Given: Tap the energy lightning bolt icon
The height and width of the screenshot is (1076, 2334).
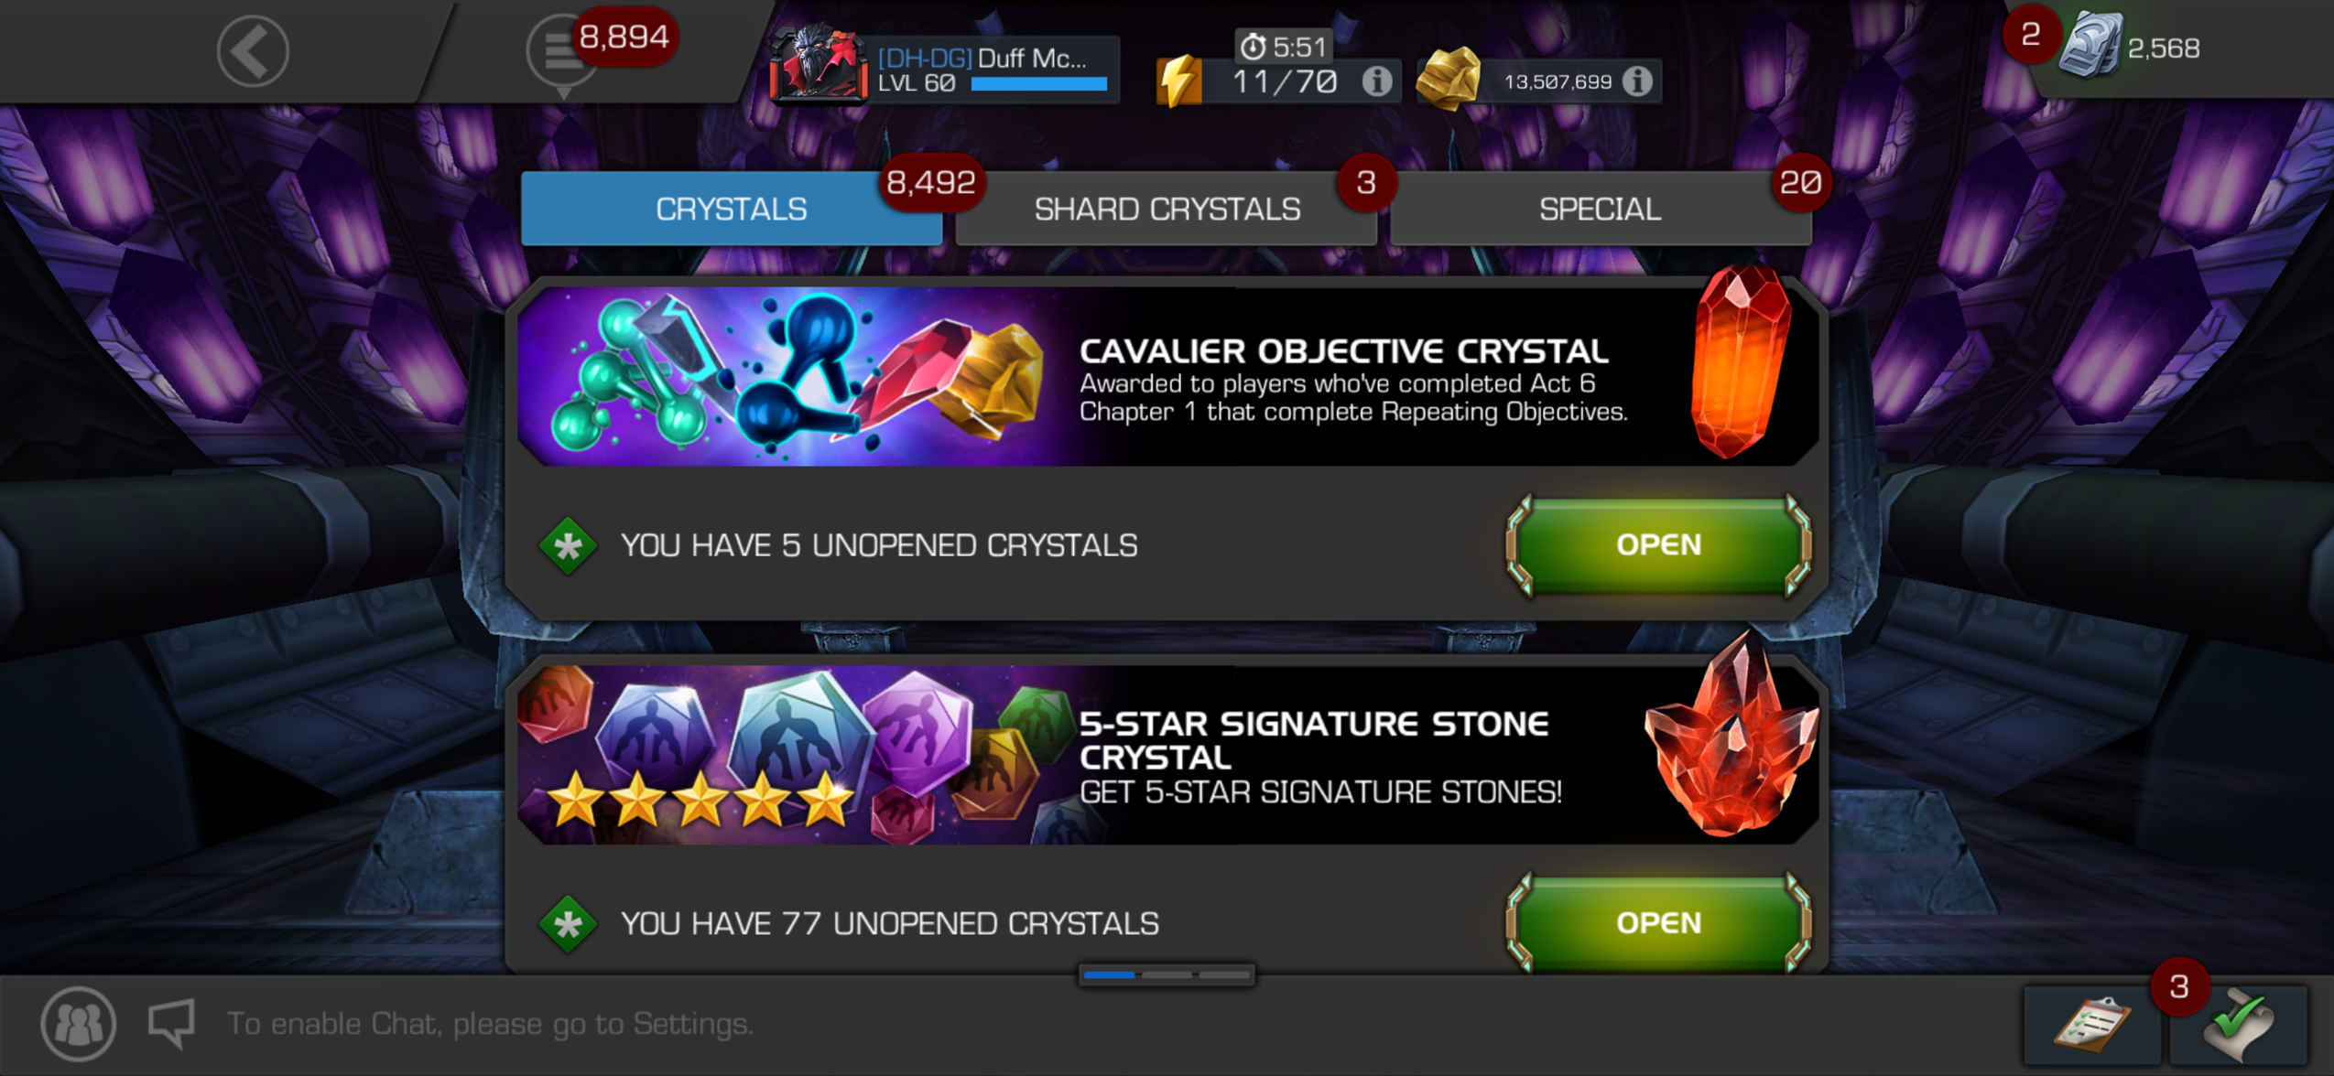Looking at the screenshot, I should (1180, 81).
